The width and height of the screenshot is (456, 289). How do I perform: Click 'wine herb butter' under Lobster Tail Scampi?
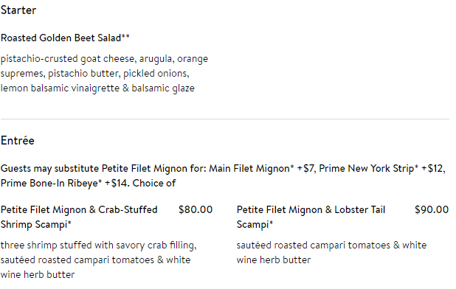pyautogui.click(x=273, y=260)
